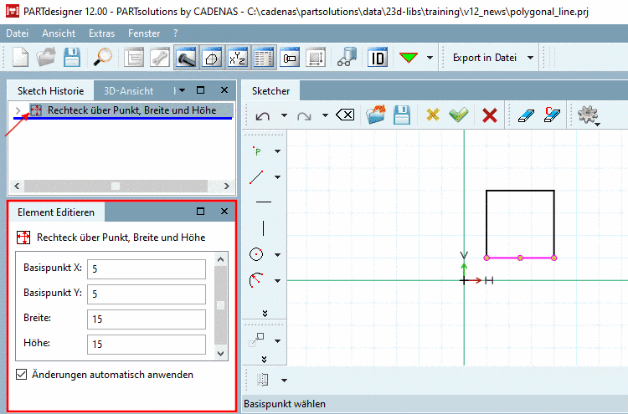
Task: Select 'Rechteck über Punkt, Breite und Höhe' entry
Action: click(x=131, y=110)
